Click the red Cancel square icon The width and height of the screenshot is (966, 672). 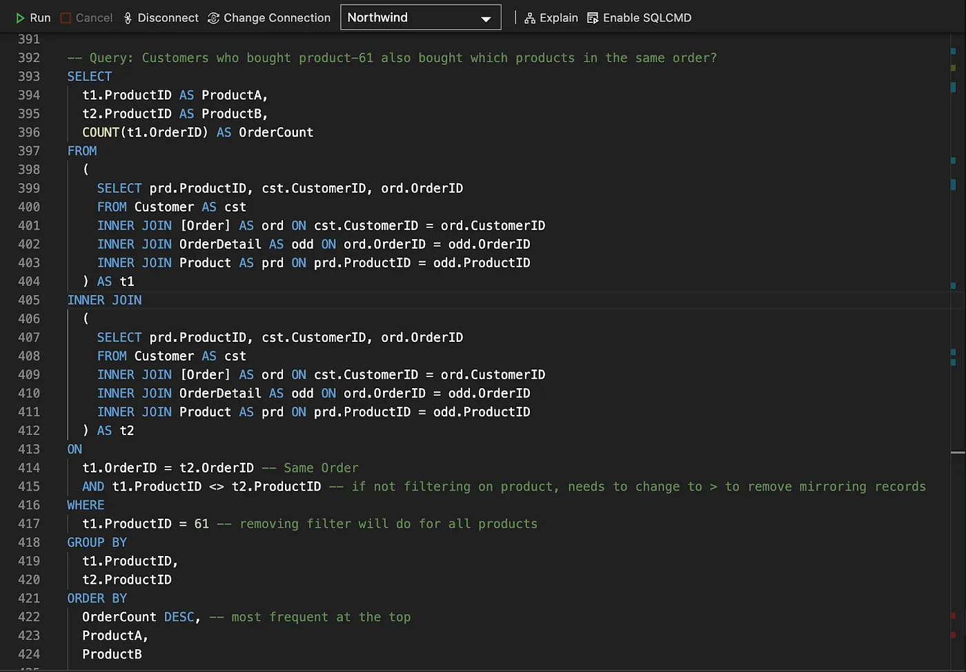[66, 18]
